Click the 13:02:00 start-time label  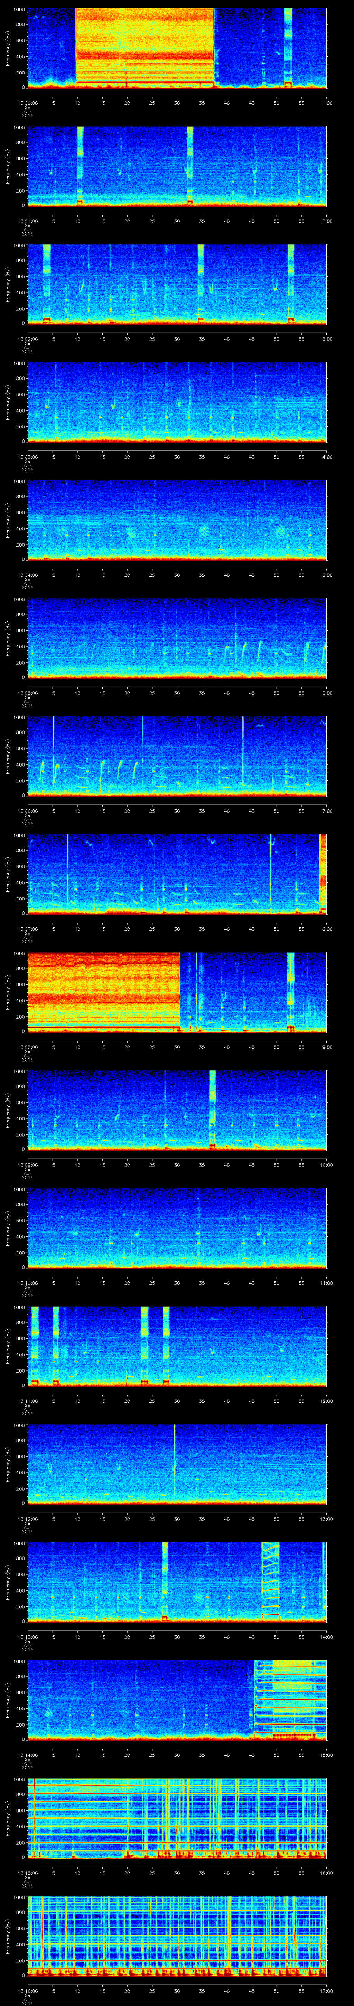point(27,339)
